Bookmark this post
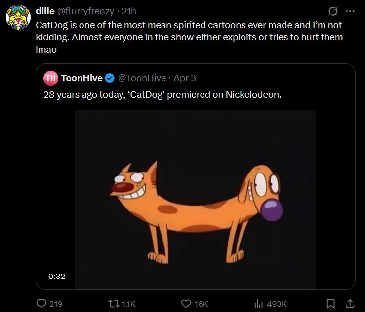365x312 pixels. (331, 304)
